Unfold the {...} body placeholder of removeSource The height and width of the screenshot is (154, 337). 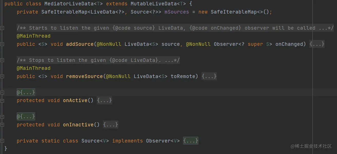209,76
